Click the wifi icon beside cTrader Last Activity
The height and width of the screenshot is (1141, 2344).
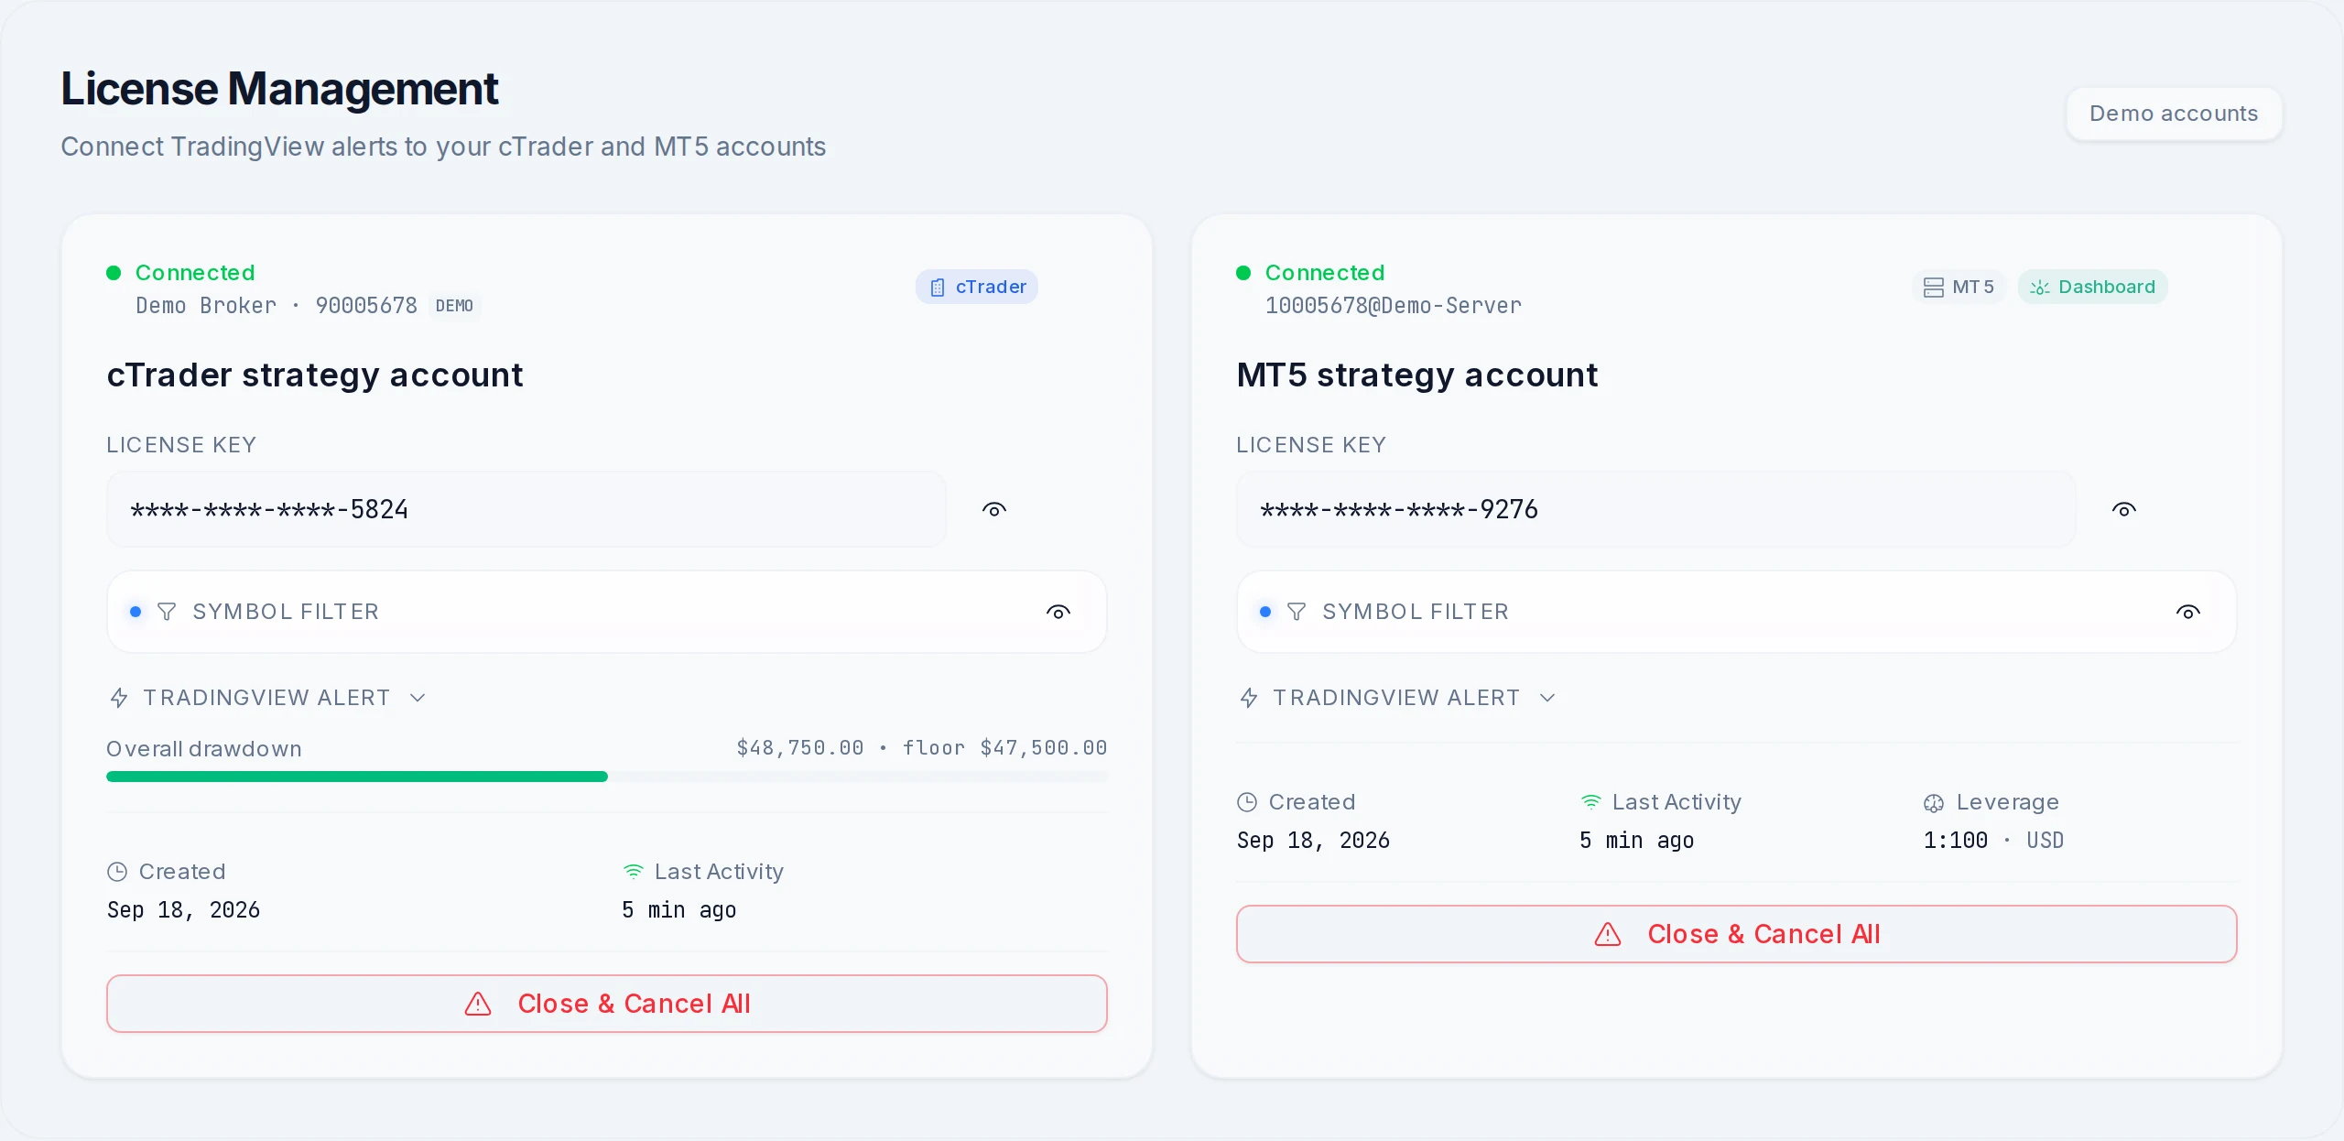click(634, 872)
